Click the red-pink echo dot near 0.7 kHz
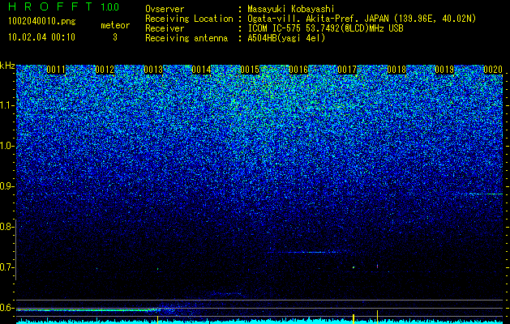The width and height of the screenshot is (510, 324). (x=377, y=266)
